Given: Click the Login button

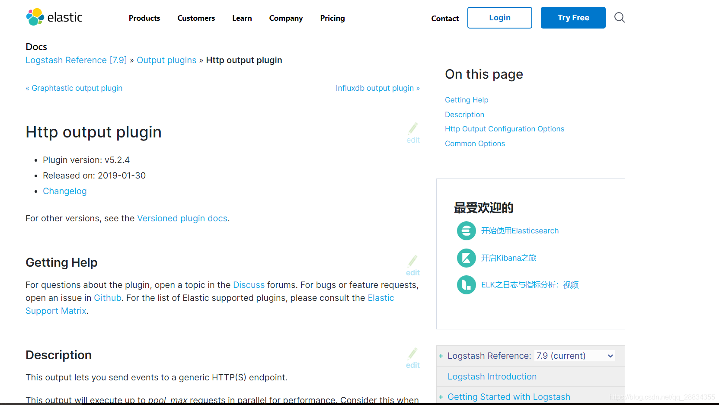Looking at the screenshot, I should point(499,17).
